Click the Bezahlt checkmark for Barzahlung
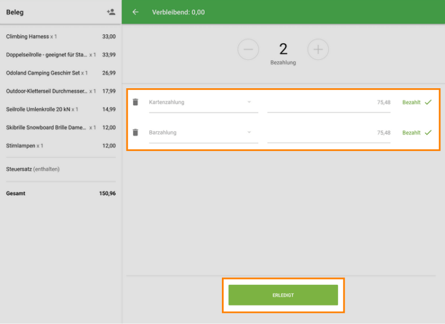This screenshot has width=445, height=324. pyautogui.click(x=428, y=133)
